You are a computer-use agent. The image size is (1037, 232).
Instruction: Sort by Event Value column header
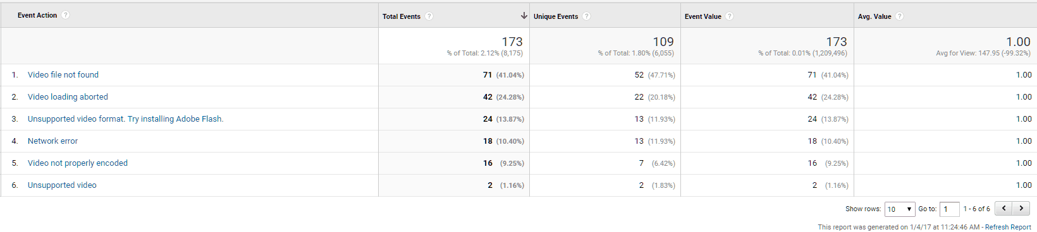(x=703, y=16)
